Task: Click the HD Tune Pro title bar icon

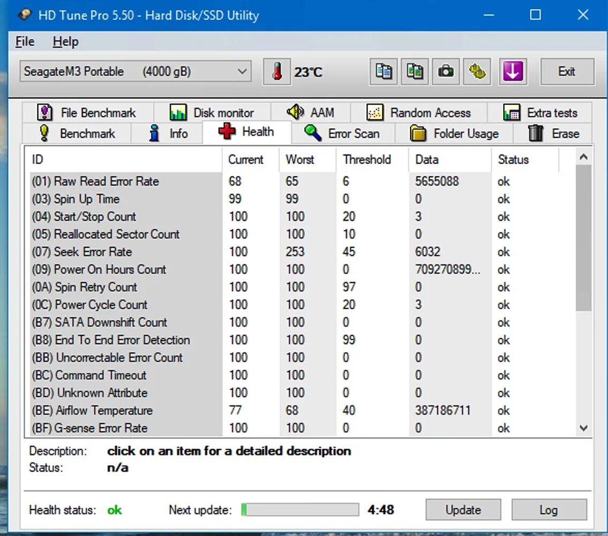Action: 25,15
